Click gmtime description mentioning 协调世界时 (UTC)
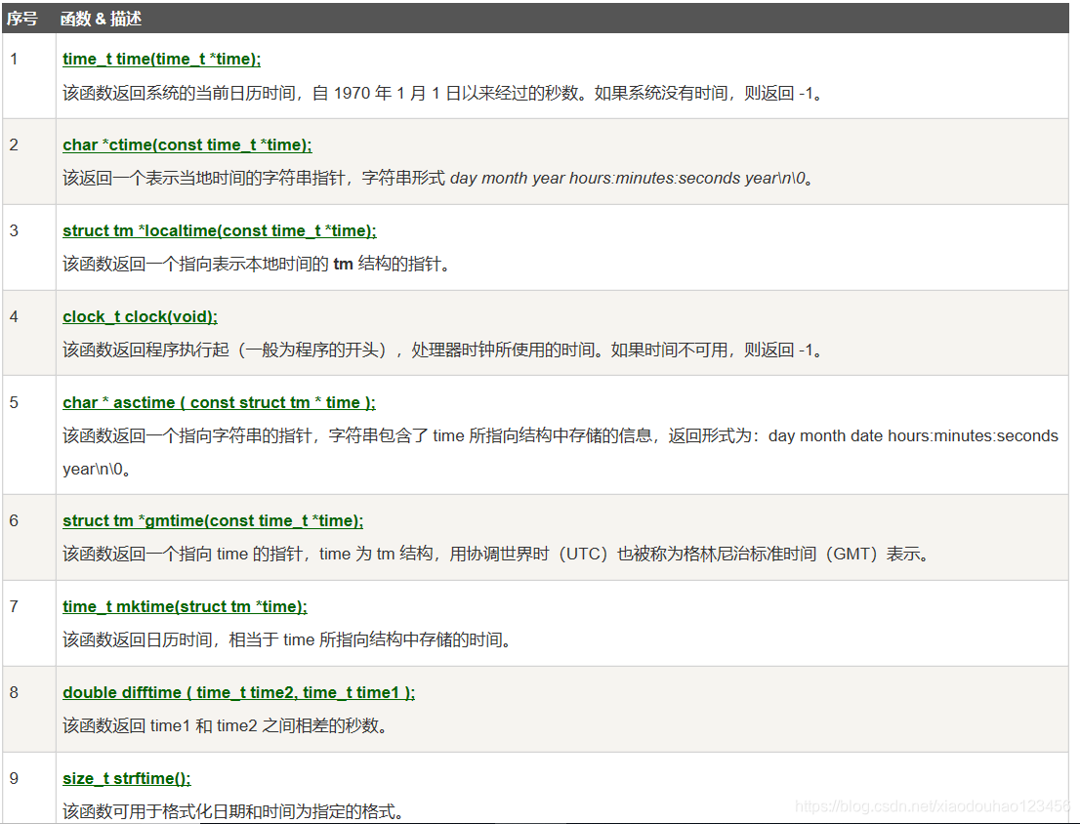 497,555
